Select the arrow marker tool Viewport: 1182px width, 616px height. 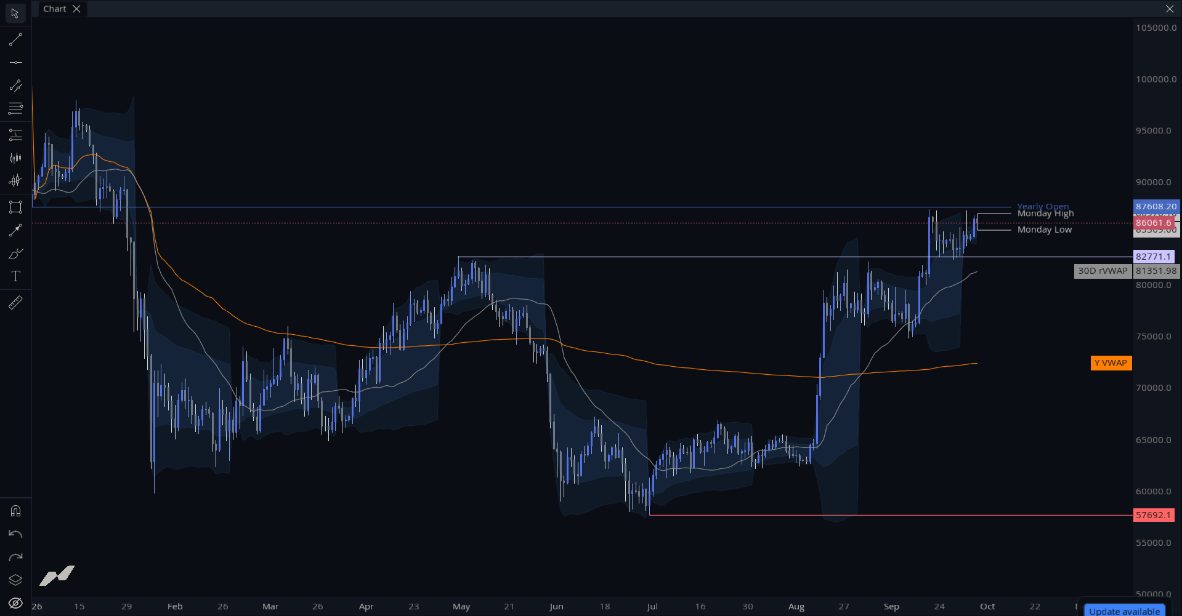point(15,230)
